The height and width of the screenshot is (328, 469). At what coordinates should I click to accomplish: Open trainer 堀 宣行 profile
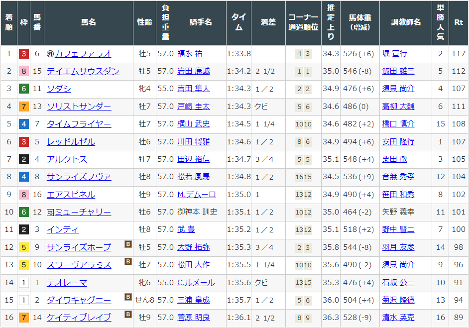(394, 54)
